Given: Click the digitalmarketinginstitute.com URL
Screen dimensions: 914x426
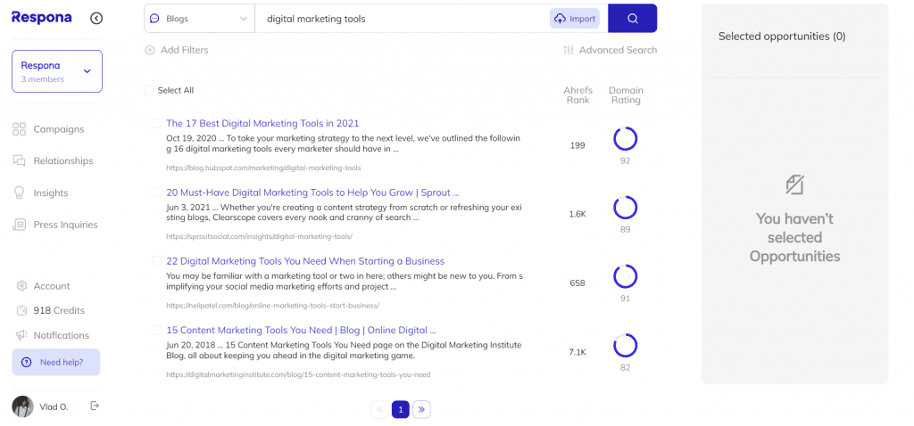Looking at the screenshot, I should click(298, 375).
